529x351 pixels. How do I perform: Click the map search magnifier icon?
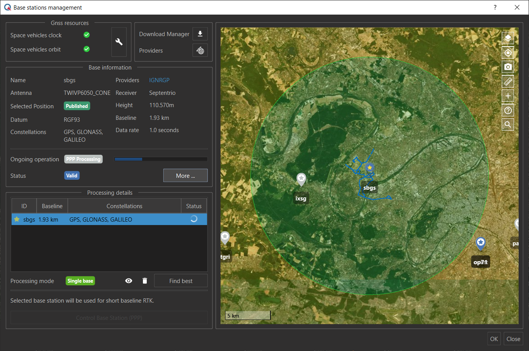click(x=507, y=124)
